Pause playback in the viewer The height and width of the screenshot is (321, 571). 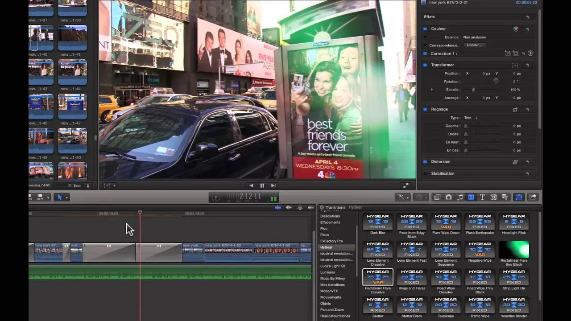coord(262,185)
